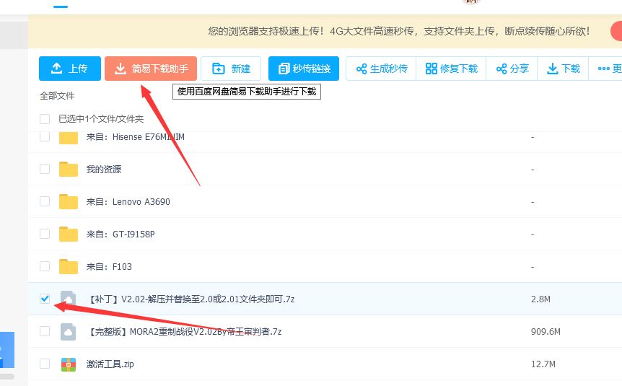Share the selected file with 分享

[512, 69]
